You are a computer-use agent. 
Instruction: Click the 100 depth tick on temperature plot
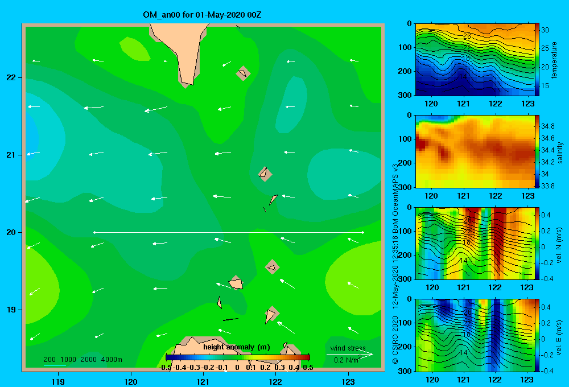[x=405, y=47]
